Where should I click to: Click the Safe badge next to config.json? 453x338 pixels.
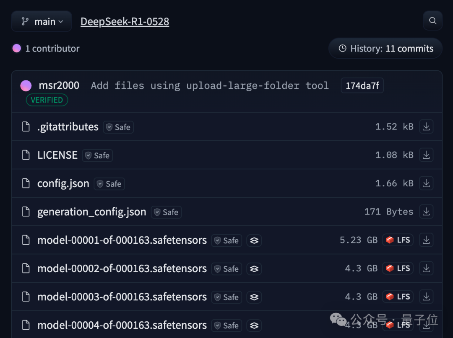pyautogui.click(x=109, y=184)
